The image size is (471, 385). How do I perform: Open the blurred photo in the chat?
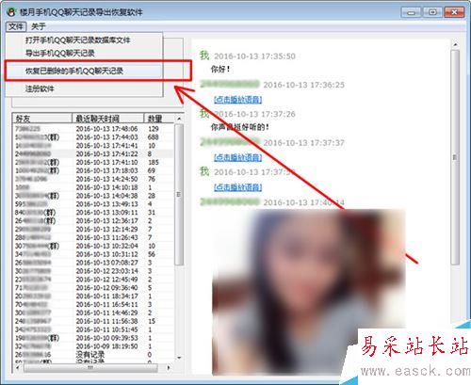click(308, 292)
